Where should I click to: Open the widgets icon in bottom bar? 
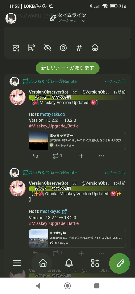(95, 263)
